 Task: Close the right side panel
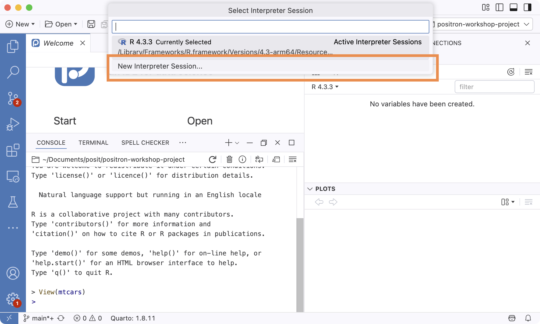528,43
